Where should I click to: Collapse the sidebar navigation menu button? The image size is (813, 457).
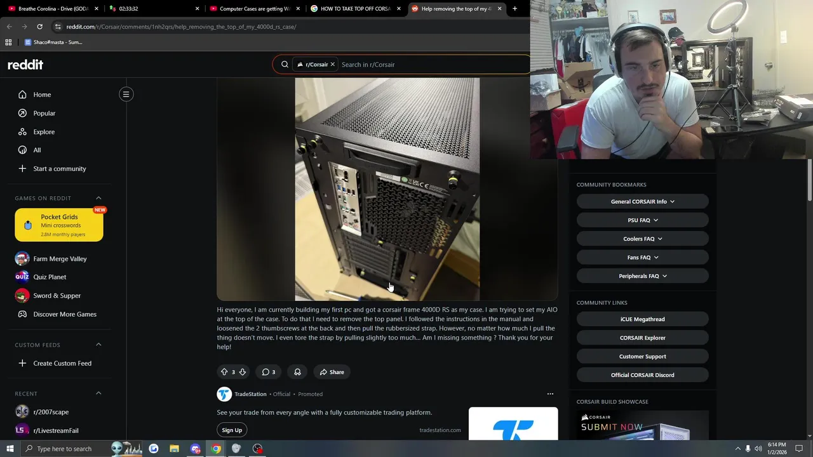(126, 95)
